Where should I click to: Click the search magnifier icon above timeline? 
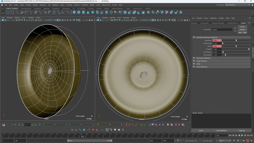(123, 130)
